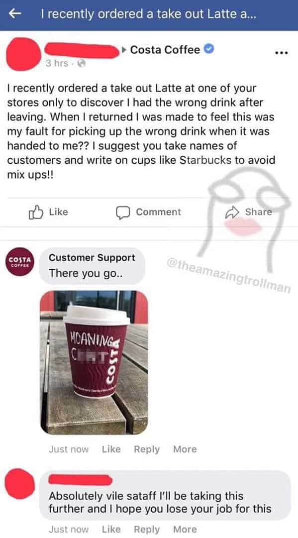298x538 pixels.
Task: Open the Costa Coffee profile logo avatar
Action: click(x=20, y=262)
